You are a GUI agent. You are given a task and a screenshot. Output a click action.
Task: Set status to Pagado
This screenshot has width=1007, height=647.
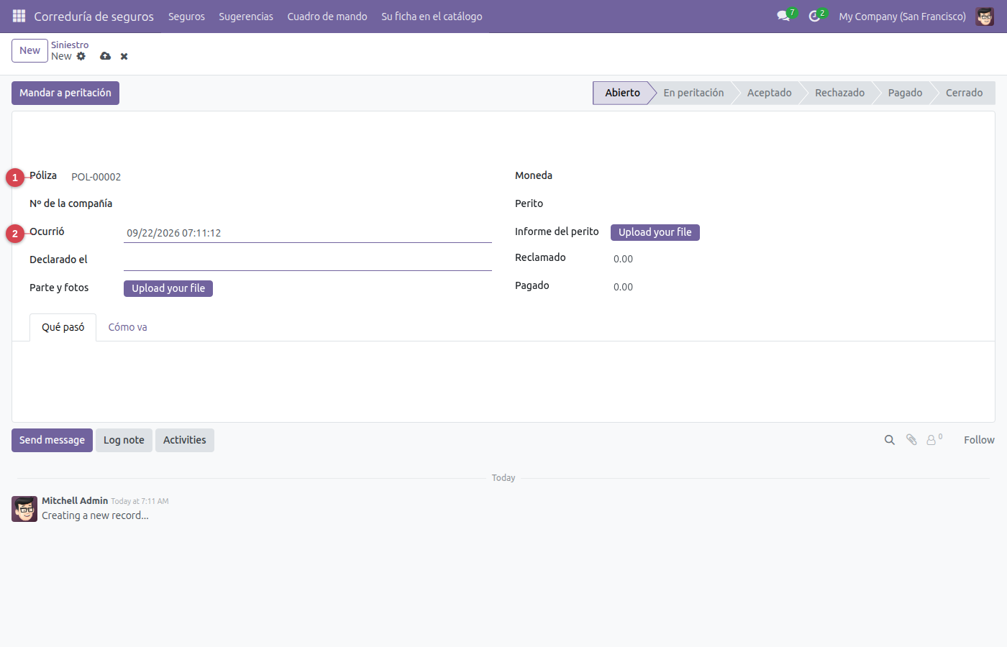(x=905, y=93)
